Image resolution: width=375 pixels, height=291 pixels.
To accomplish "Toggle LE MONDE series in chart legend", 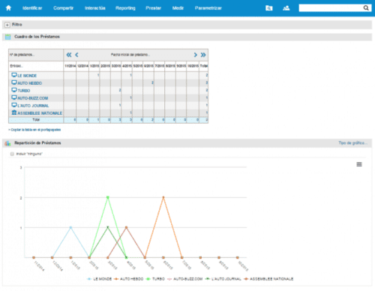I will click(x=99, y=279).
